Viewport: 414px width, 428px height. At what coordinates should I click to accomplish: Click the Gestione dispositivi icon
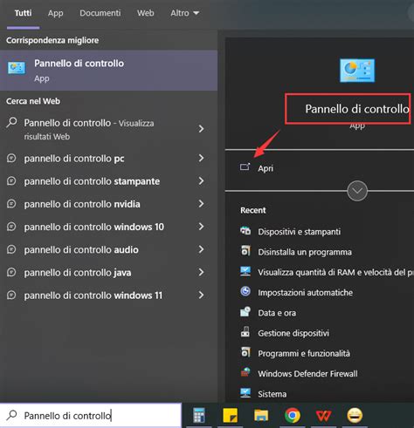click(x=245, y=332)
